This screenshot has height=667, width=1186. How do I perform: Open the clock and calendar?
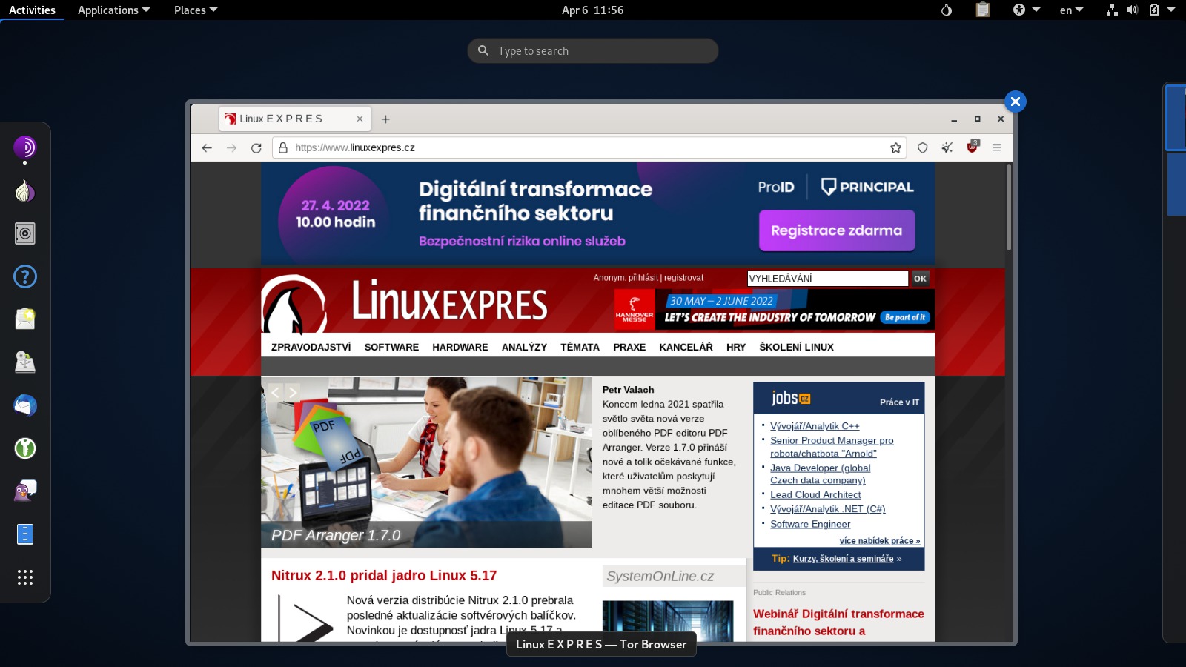click(x=592, y=10)
